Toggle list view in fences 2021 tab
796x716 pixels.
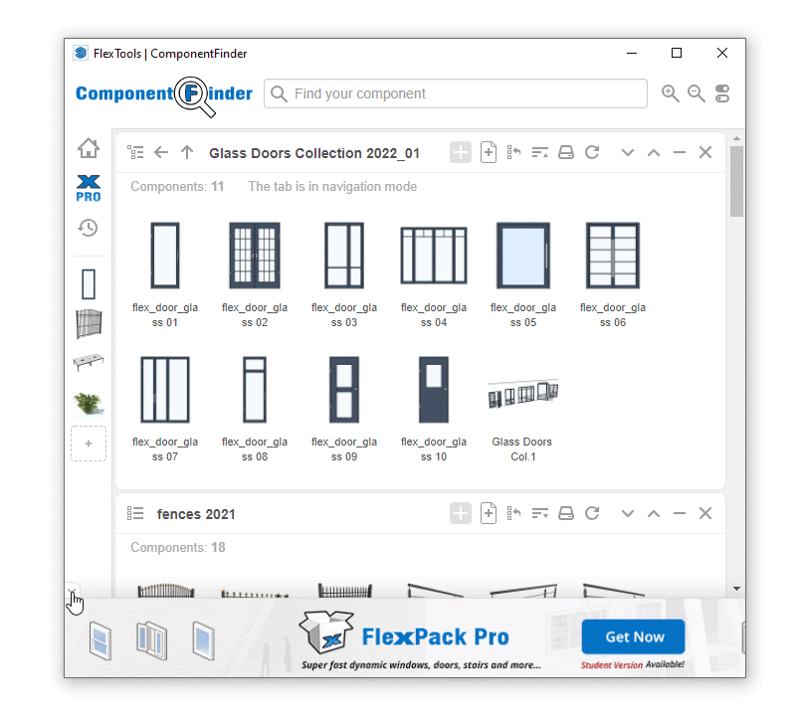(135, 513)
